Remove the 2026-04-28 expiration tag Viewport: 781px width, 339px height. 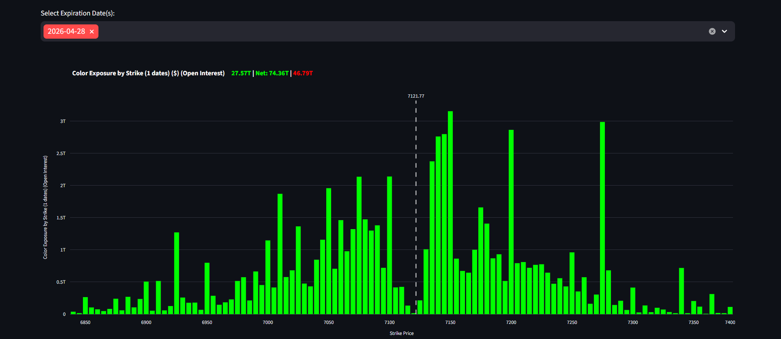click(92, 32)
